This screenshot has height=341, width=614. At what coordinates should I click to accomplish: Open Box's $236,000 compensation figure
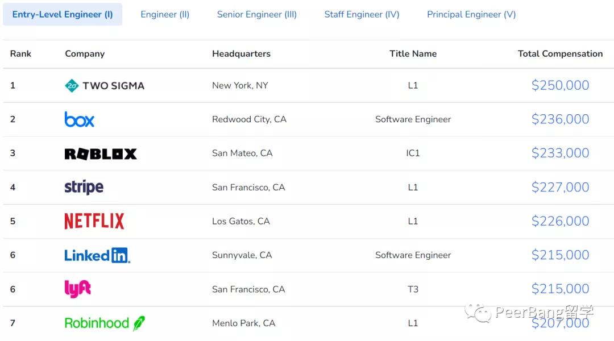[x=560, y=119]
